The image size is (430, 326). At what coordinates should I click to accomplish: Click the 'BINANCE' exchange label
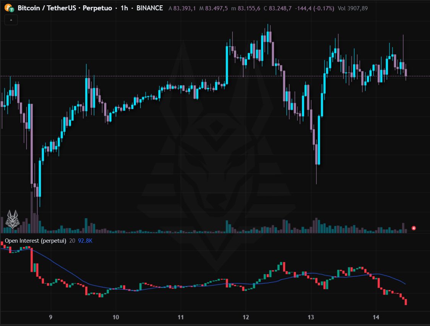(150, 8)
